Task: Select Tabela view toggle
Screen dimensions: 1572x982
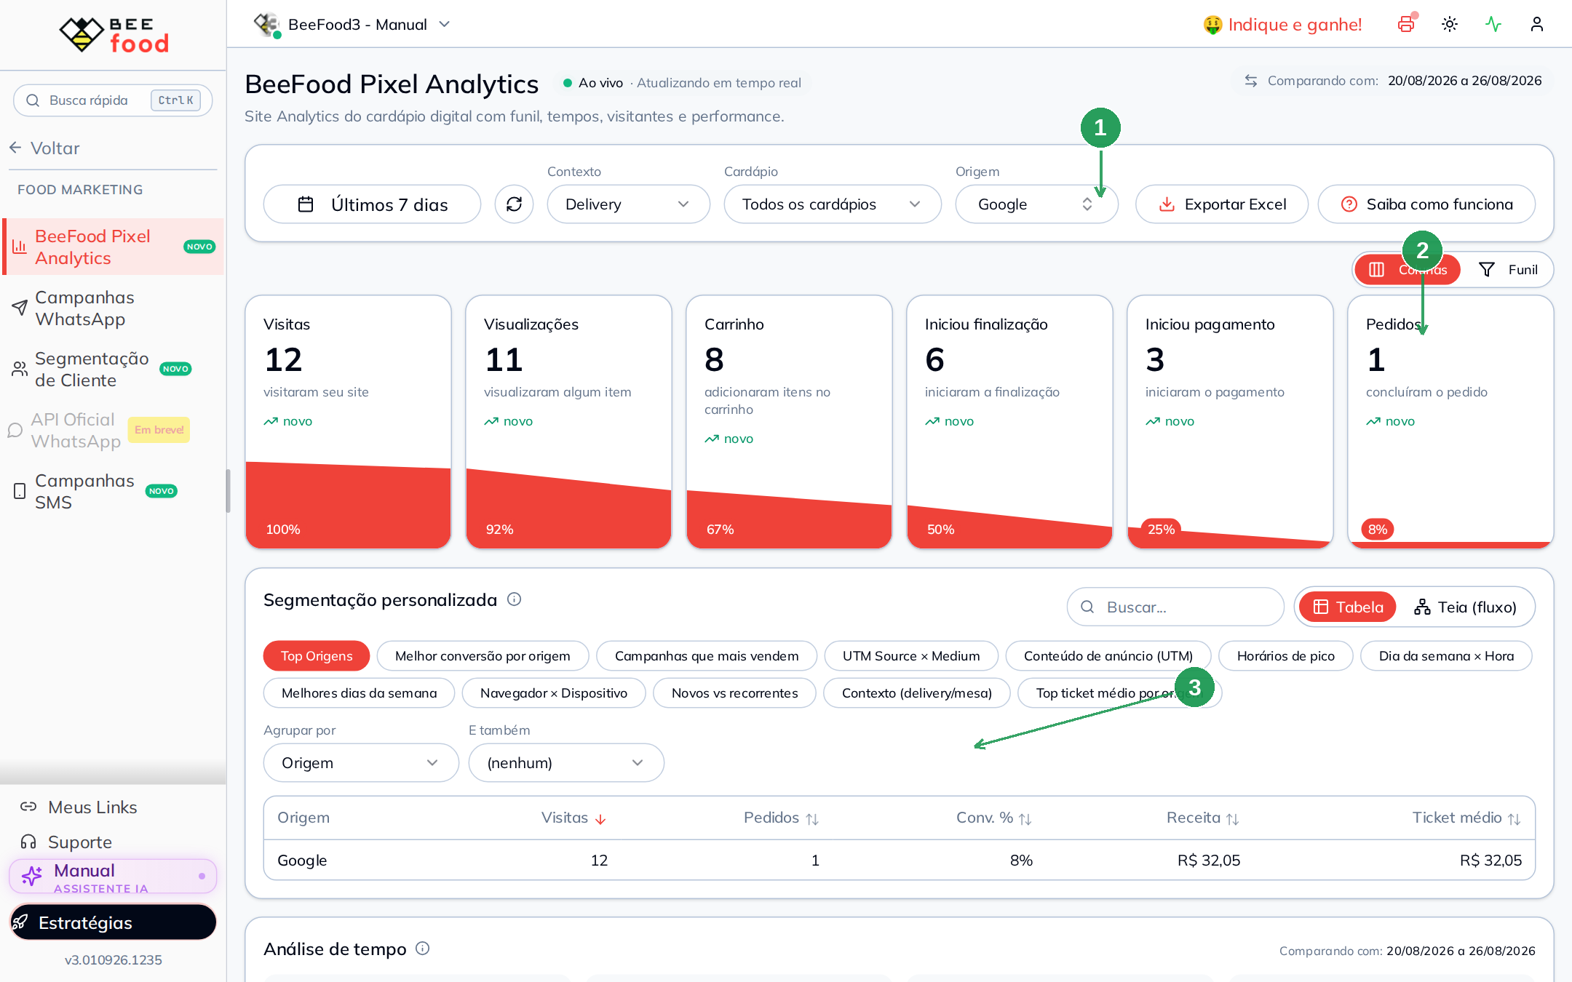Action: [1347, 607]
